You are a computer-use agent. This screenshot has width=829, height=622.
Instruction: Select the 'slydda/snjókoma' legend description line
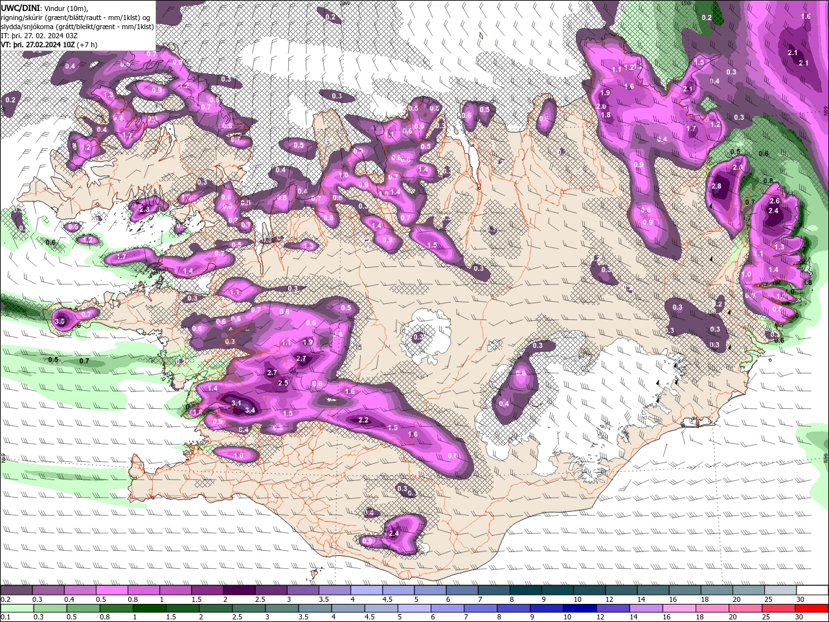tap(77, 27)
